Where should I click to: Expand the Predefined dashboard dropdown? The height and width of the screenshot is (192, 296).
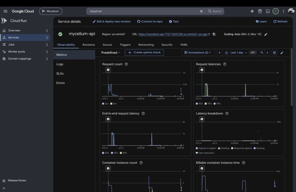111,52
